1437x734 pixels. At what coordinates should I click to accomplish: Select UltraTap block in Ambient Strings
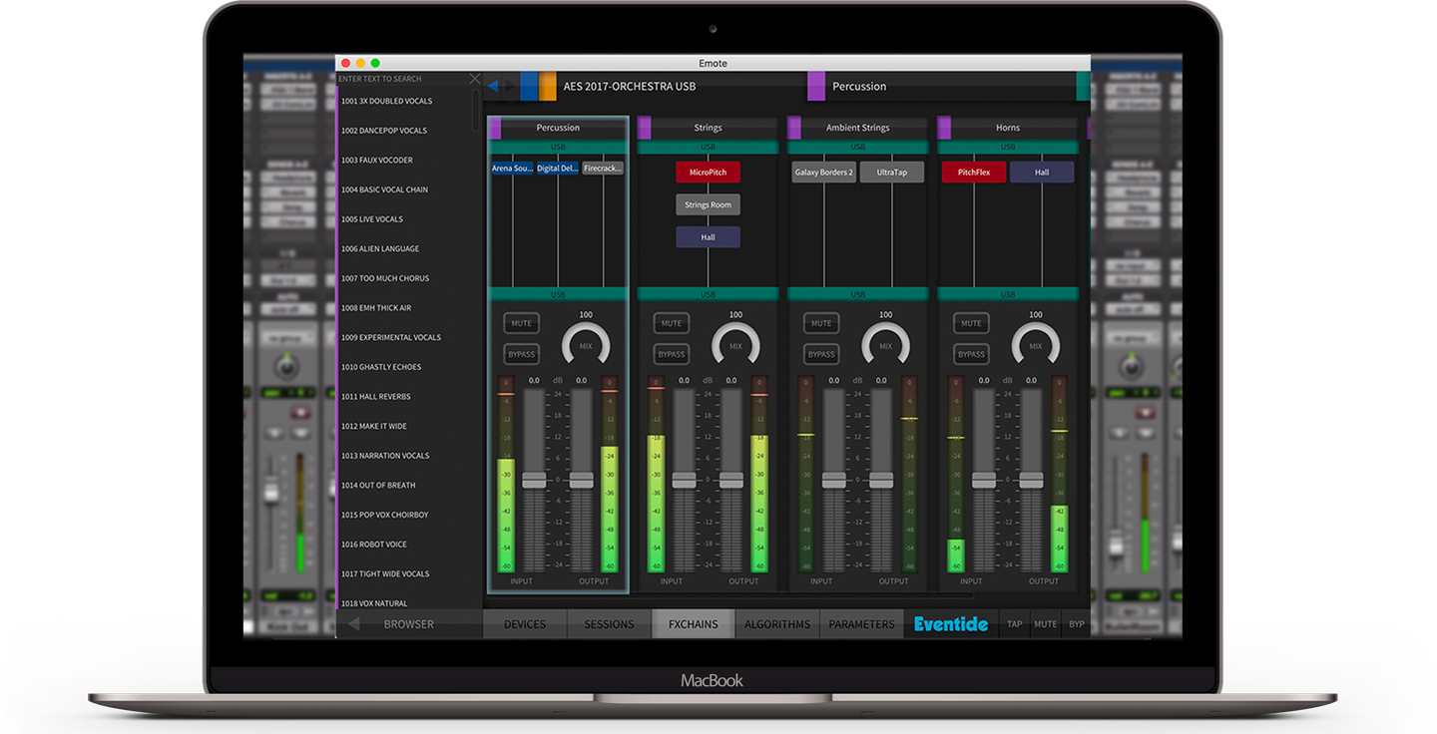tap(892, 173)
